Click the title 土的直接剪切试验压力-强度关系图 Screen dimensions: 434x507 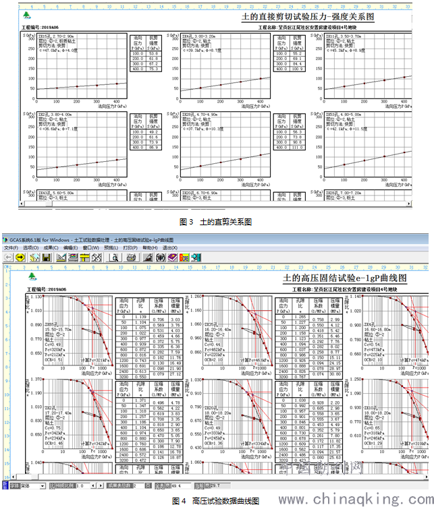tap(308, 17)
